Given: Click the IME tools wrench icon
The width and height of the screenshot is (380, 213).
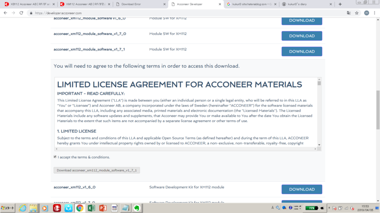Looking at the screenshot, I should tap(278, 208).
